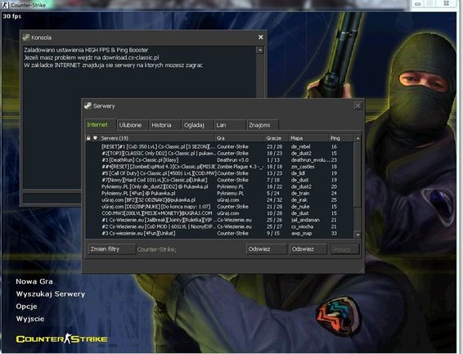Close the Konsola window
Viewport: 463px width, 354px height.
(260, 37)
